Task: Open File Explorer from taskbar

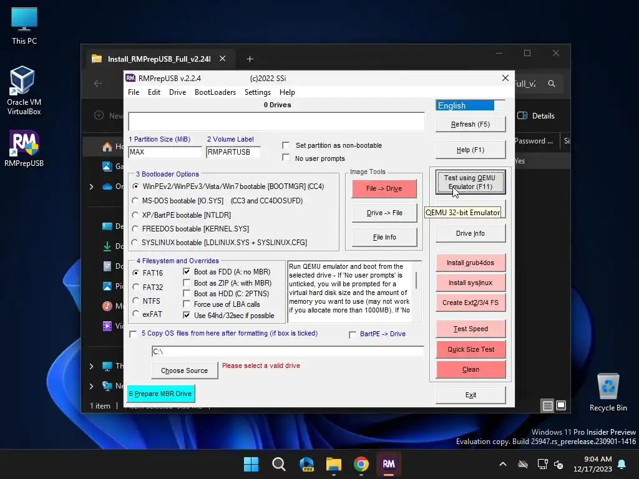Action: click(x=334, y=464)
